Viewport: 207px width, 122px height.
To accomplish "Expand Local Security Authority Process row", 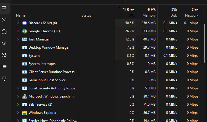I will point(18,88).
